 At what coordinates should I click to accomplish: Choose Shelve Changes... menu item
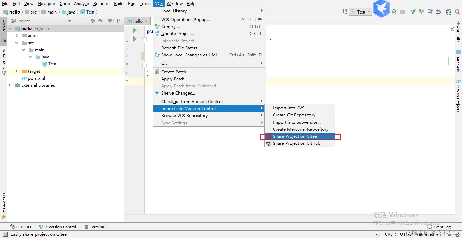209,93
